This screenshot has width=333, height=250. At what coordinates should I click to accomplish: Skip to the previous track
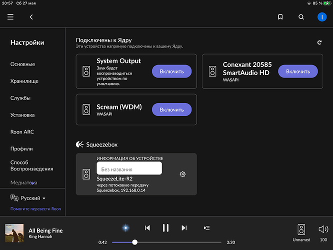tap(147, 228)
